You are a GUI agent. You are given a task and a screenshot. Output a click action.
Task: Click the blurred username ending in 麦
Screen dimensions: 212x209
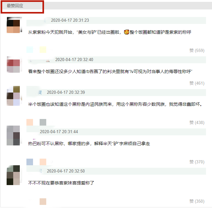point(37,93)
